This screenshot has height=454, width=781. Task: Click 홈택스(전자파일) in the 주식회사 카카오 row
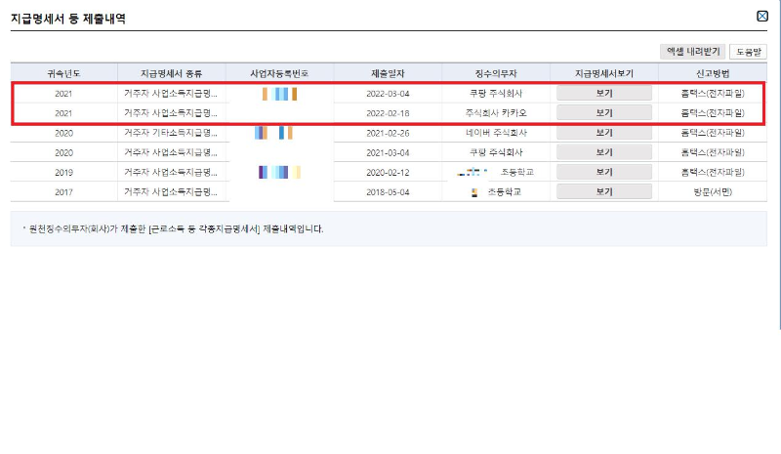713,113
